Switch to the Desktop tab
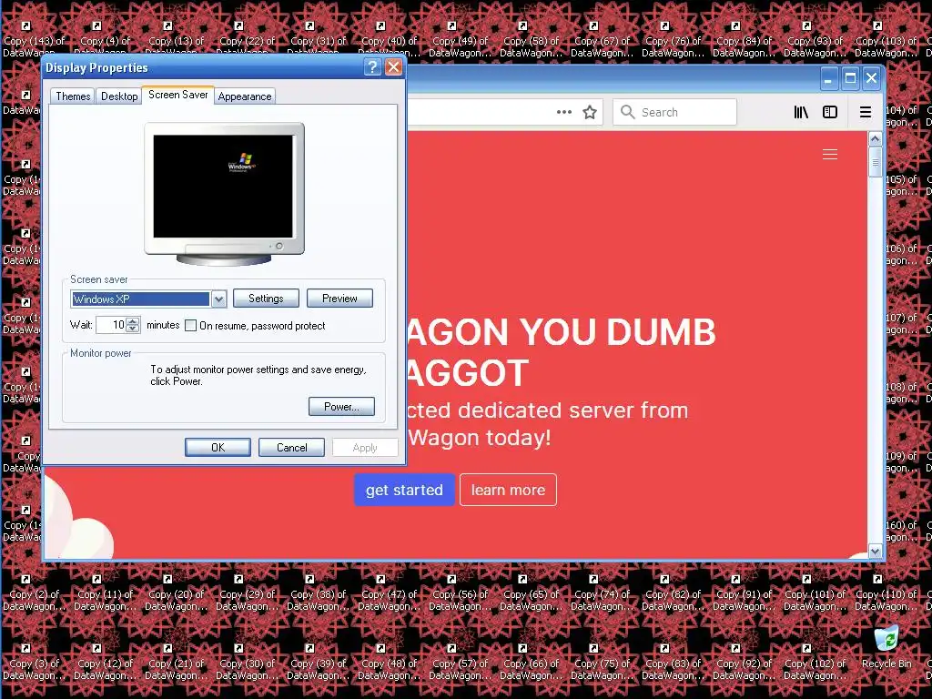 click(x=119, y=96)
